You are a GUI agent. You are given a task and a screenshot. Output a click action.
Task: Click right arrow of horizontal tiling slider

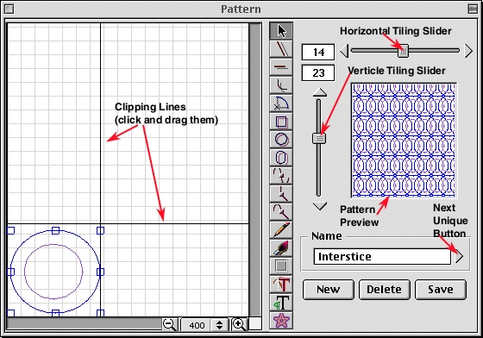pos(468,51)
